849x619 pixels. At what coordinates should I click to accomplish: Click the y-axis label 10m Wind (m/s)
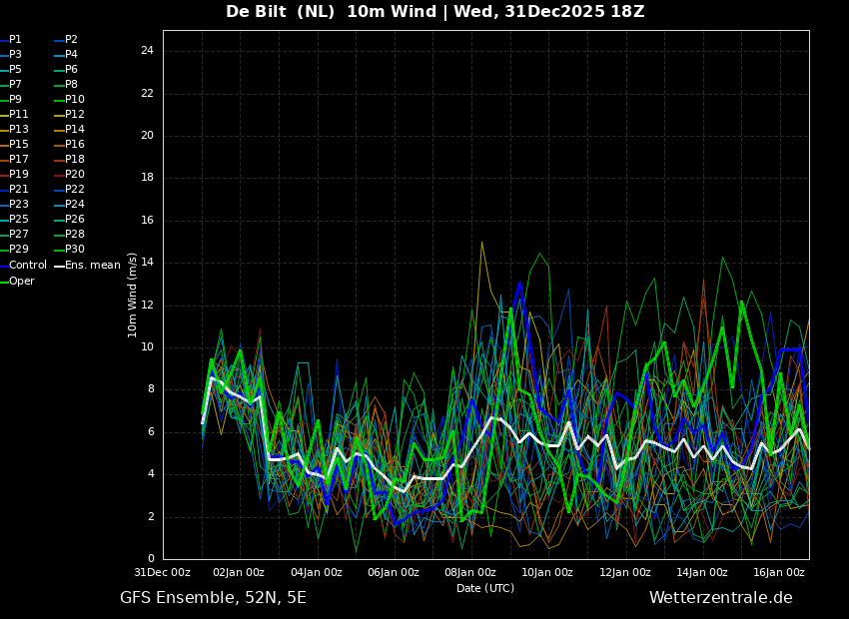click(x=132, y=295)
